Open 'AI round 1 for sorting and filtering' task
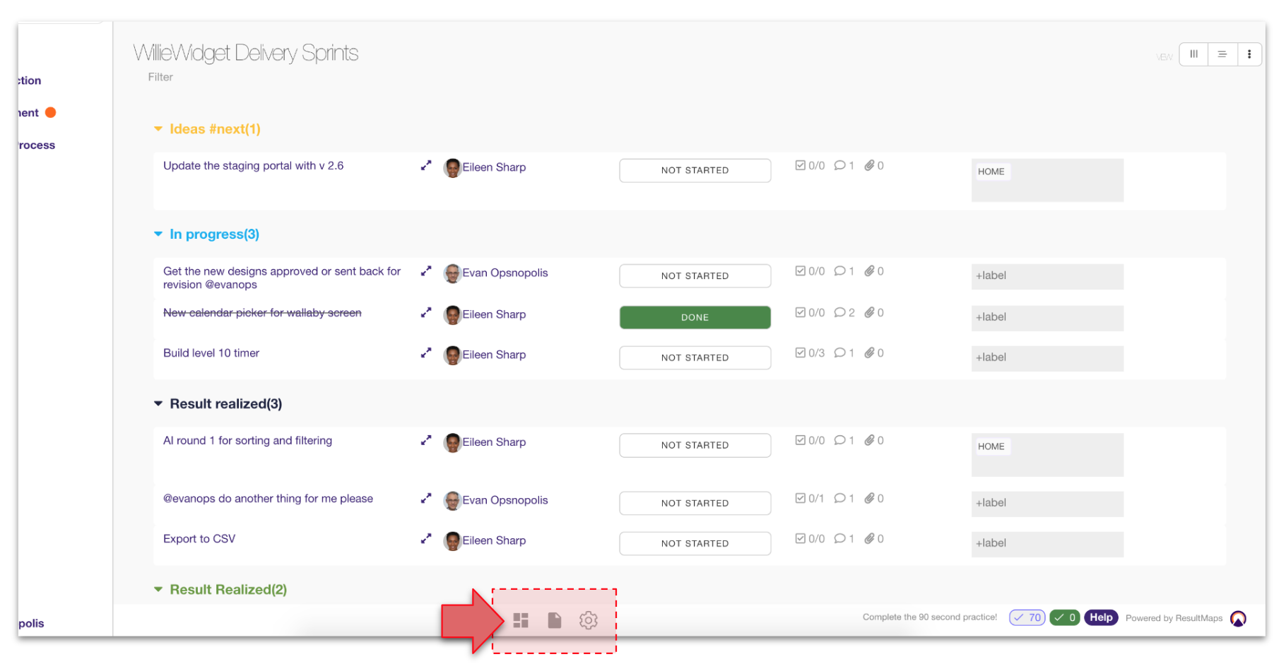Image resolution: width=1286 pixels, height=664 pixels. [x=247, y=440]
